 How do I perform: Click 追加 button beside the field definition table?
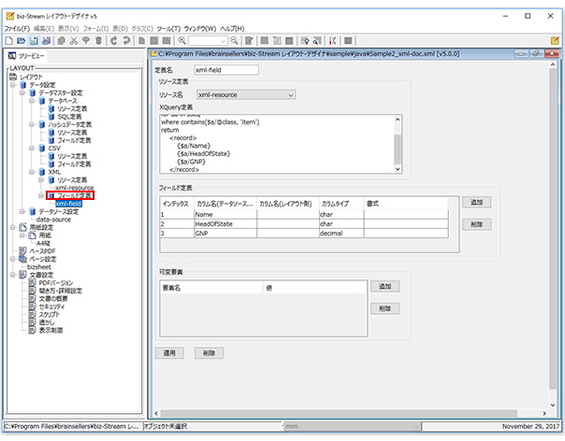(476, 203)
